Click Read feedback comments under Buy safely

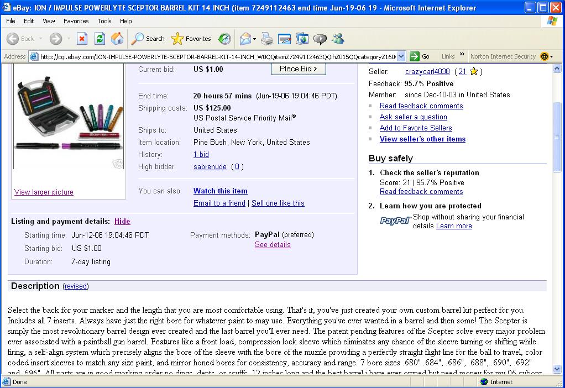421,192
